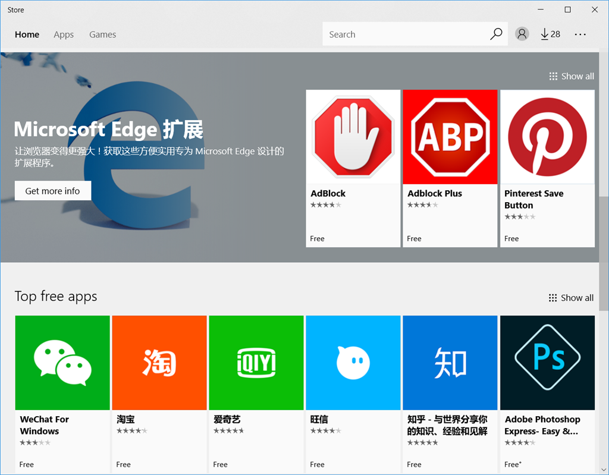Minimize the Store window
The image size is (609, 475).
pyautogui.click(x=541, y=10)
